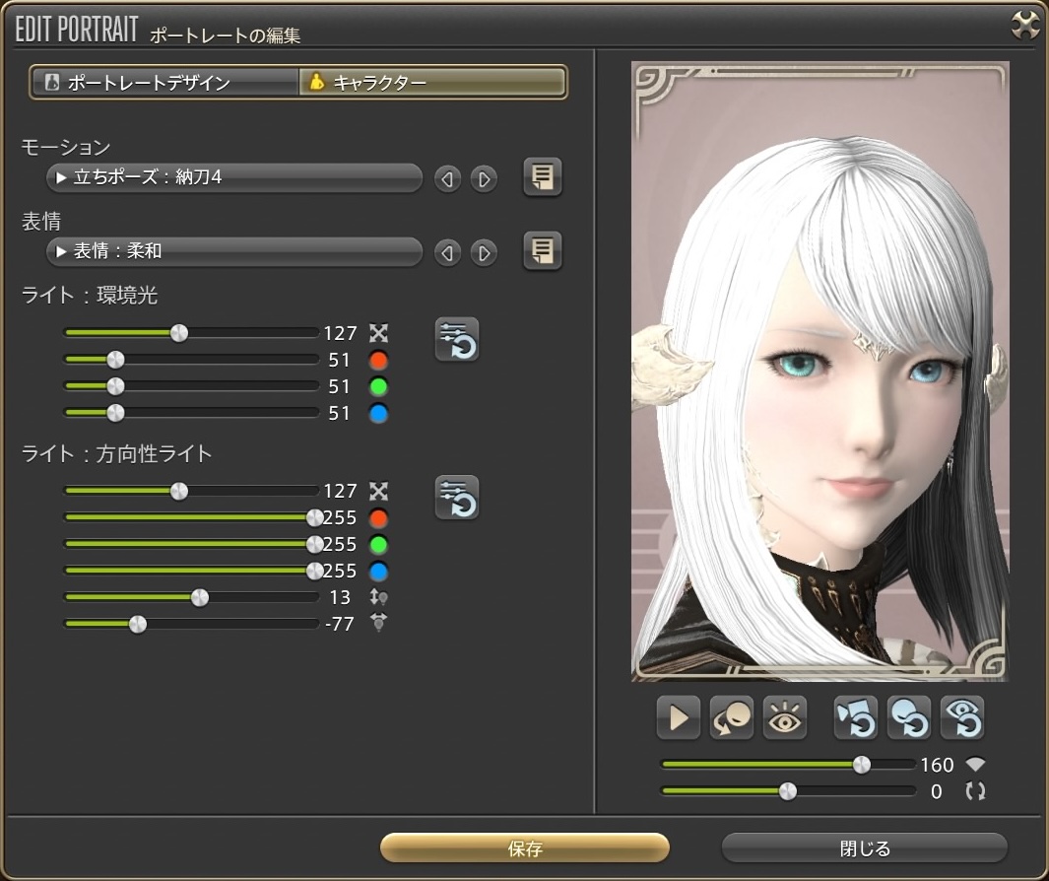Click the ambient light red slider handle

[x=115, y=360]
